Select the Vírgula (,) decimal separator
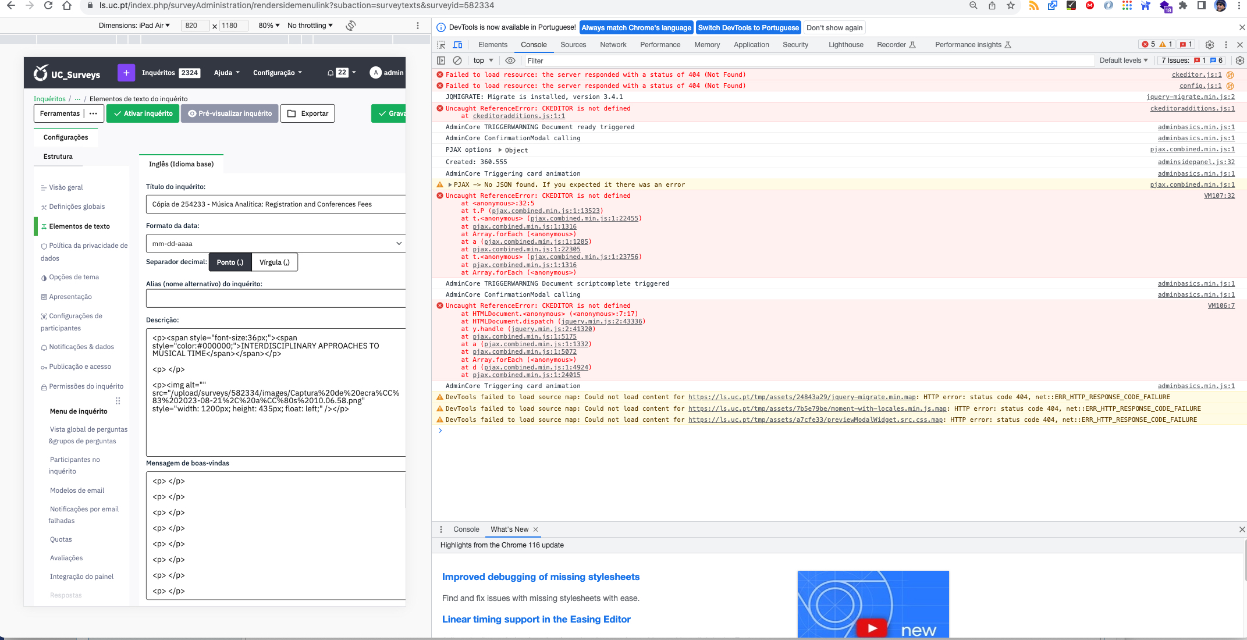The width and height of the screenshot is (1247, 640). [274, 262]
